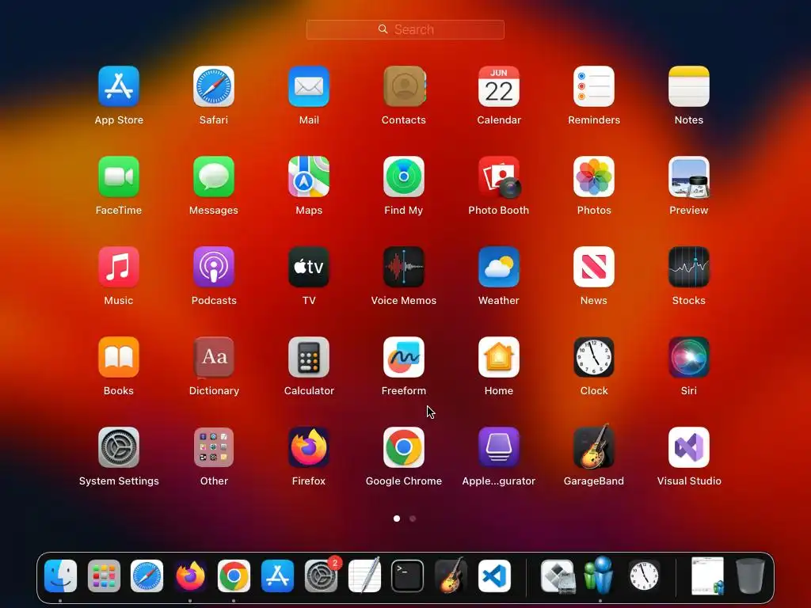811x608 pixels.
Task: Open Safari from the Dock
Action: click(147, 576)
